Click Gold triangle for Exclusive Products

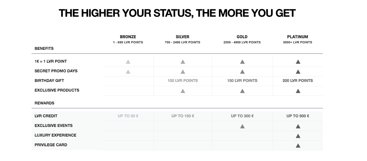242,91
